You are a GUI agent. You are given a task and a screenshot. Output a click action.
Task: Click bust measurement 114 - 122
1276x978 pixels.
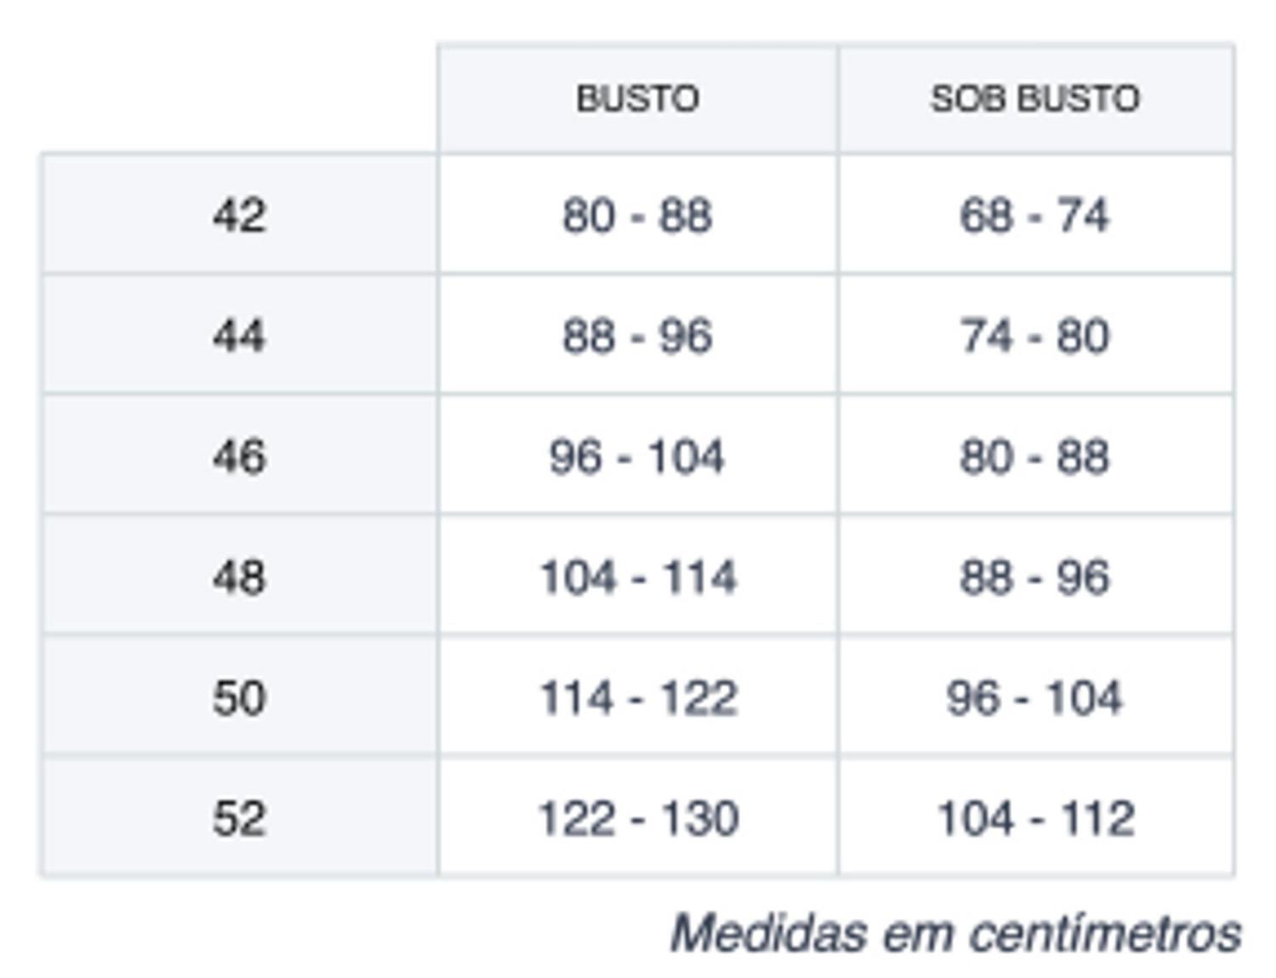click(638, 697)
